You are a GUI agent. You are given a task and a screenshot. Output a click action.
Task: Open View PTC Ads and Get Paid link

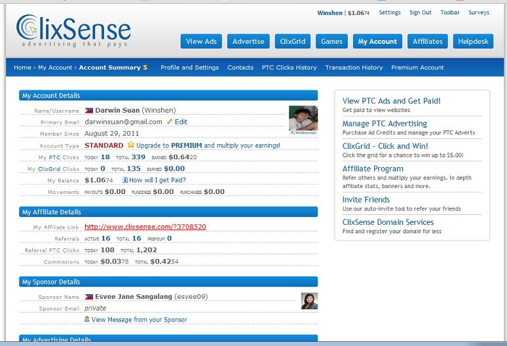coord(391,100)
